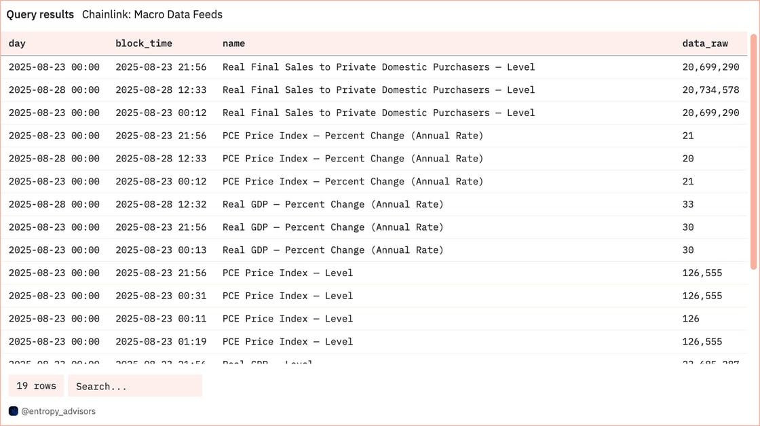Select the PCE Price Index Level cell showing 126

pos(691,318)
